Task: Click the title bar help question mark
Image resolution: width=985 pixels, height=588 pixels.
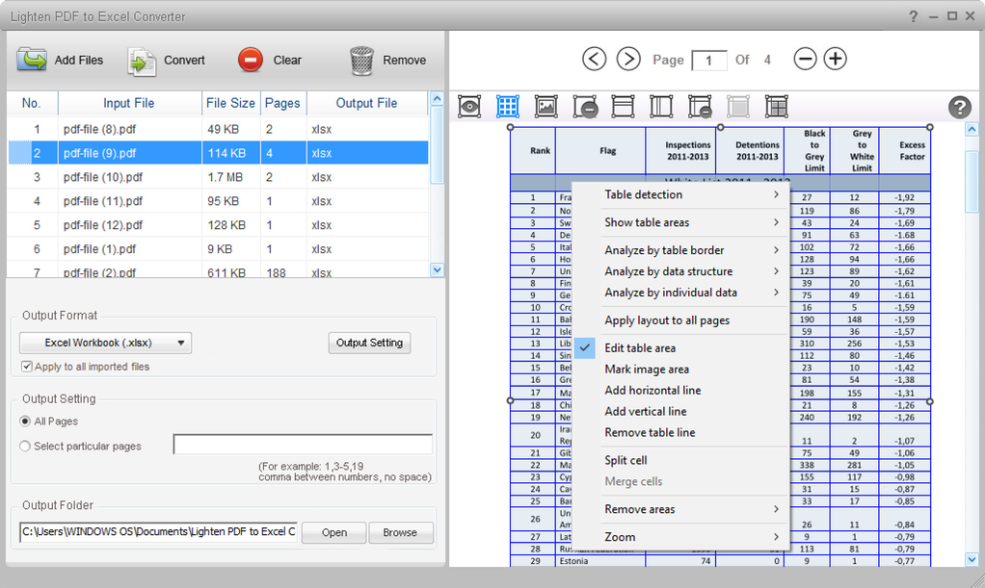Action: coord(914,16)
